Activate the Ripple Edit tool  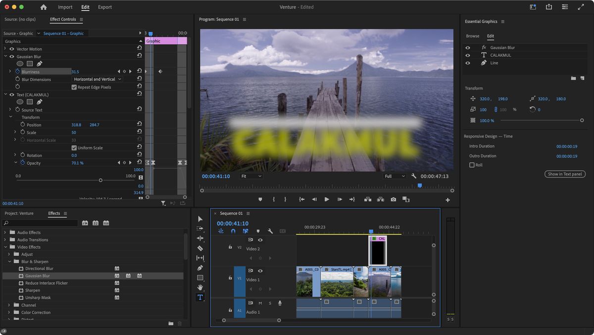200,238
